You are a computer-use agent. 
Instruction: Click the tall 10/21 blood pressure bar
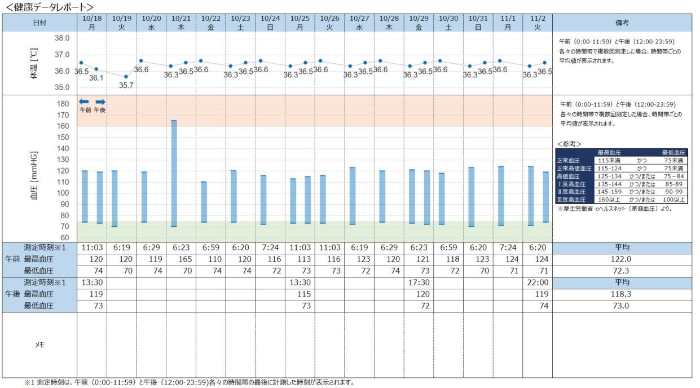[174, 173]
